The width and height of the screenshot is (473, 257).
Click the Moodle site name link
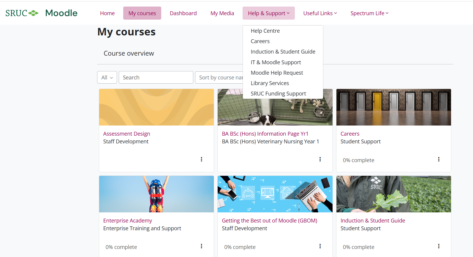click(61, 13)
